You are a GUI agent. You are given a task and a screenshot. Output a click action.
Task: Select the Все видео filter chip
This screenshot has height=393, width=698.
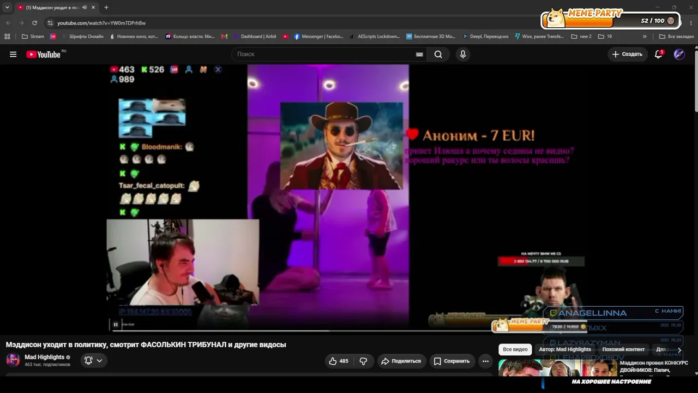pos(515,349)
